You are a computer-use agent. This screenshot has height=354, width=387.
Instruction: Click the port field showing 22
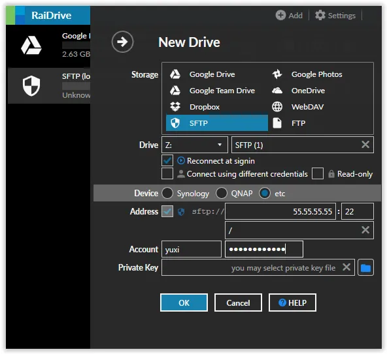point(358,211)
